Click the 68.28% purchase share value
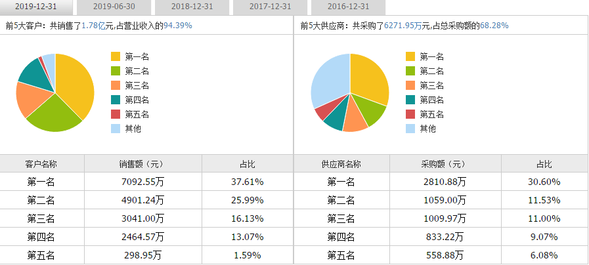 (494, 26)
